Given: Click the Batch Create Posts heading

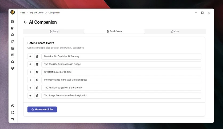Looking at the screenshot, I should (41, 43).
